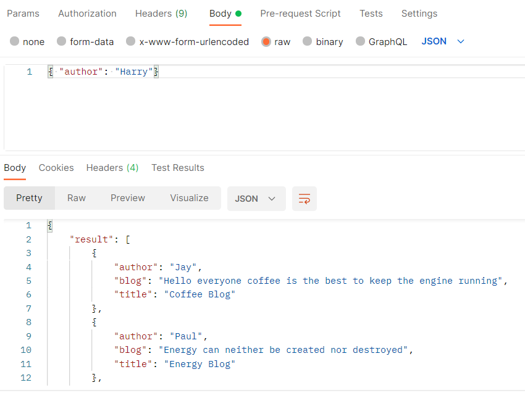Show the response Cookies tab

click(56, 168)
